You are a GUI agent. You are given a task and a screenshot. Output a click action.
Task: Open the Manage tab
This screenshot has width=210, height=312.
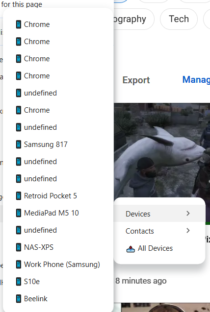[x=196, y=79]
